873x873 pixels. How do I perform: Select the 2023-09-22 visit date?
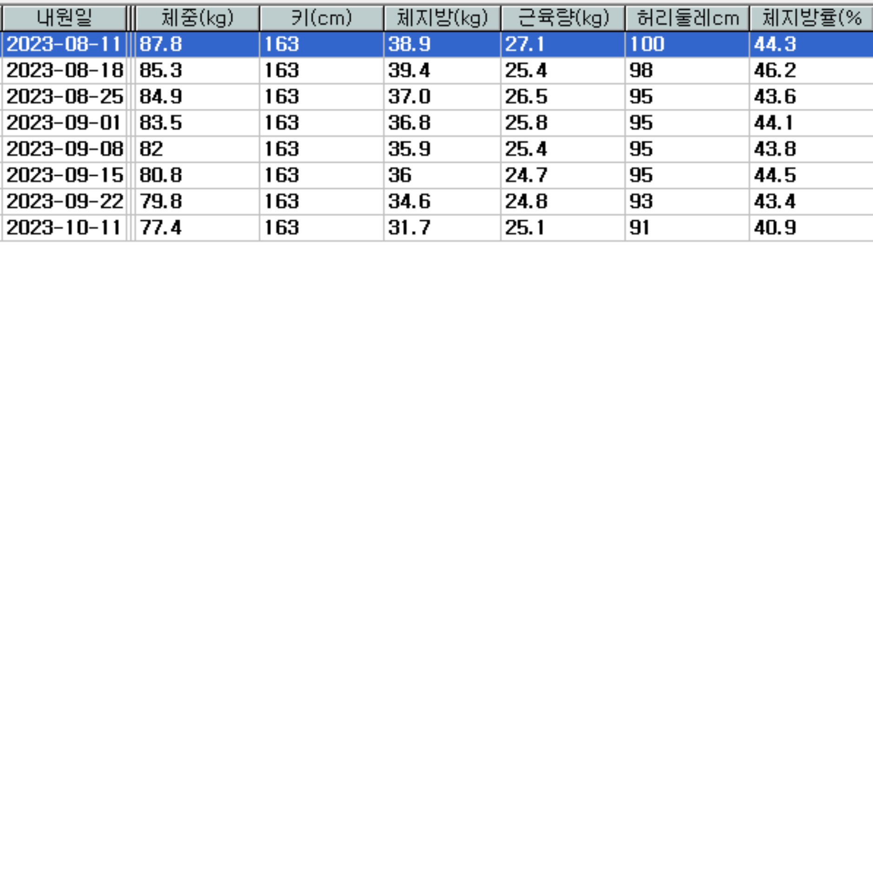64,202
